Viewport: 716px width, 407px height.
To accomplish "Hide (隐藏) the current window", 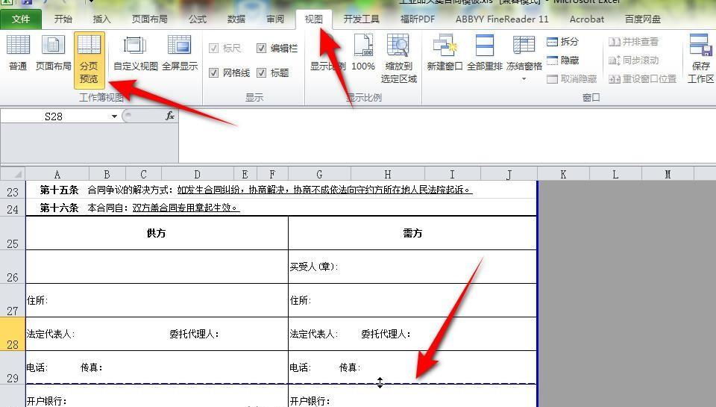I will [x=562, y=60].
